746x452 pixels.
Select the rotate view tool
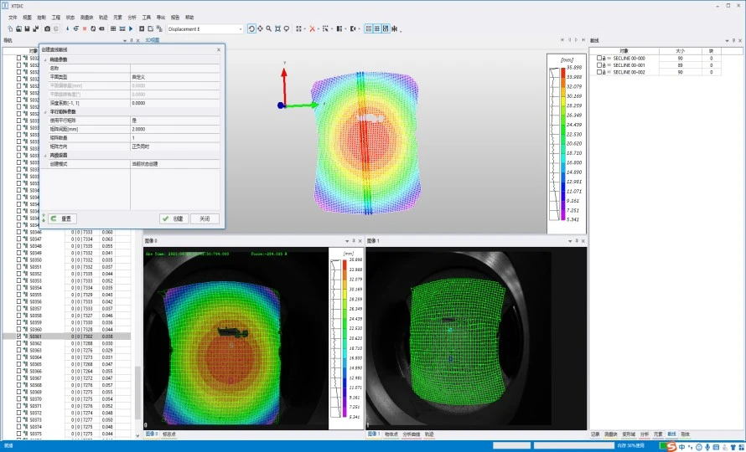coord(251,29)
